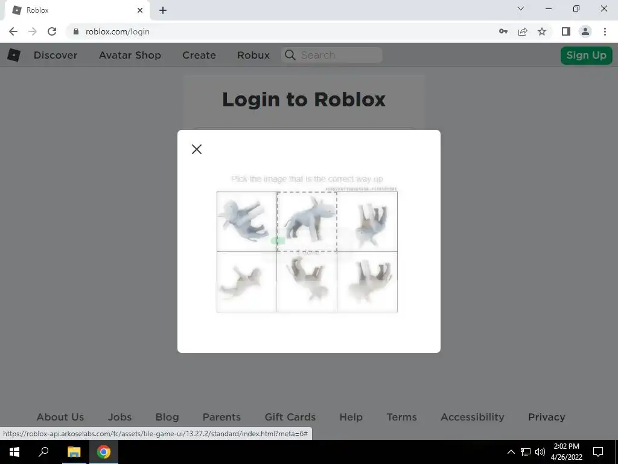This screenshot has height=464, width=618.
Task: Click the padlock site info icon
Action: pos(76,31)
